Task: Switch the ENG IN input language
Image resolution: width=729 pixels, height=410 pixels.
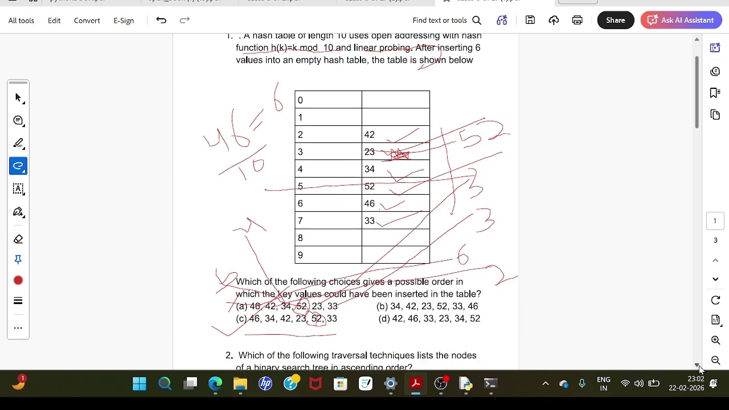Action: coord(604,384)
